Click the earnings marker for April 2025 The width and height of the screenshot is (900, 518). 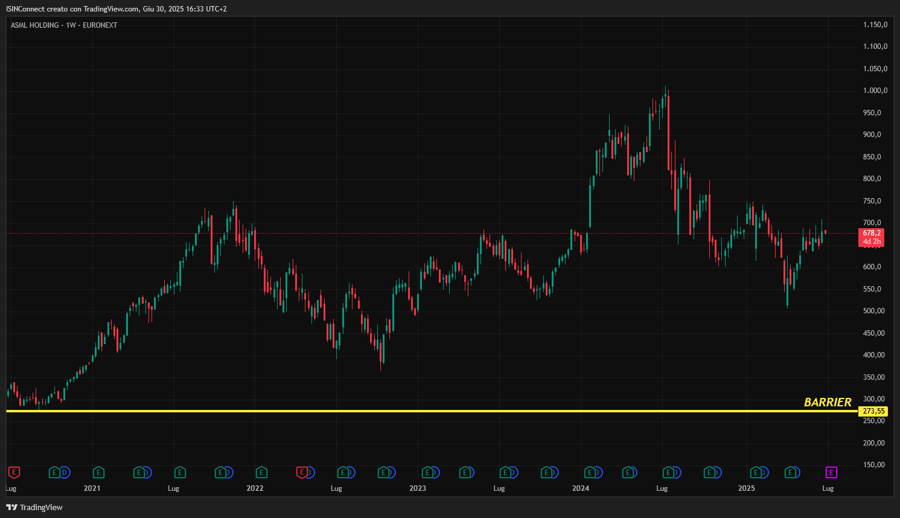pyautogui.click(x=790, y=472)
